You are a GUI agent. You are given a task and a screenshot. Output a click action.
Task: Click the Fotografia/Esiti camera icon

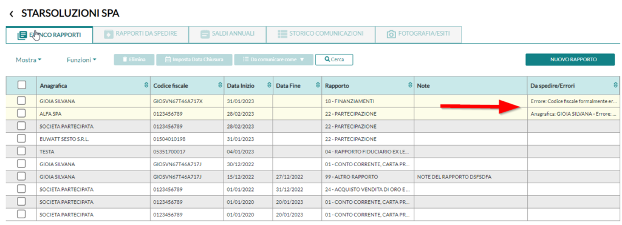391,34
